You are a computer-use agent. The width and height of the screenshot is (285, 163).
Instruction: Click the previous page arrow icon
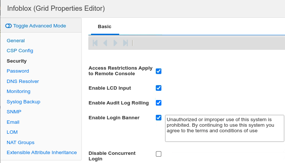(105, 43)
